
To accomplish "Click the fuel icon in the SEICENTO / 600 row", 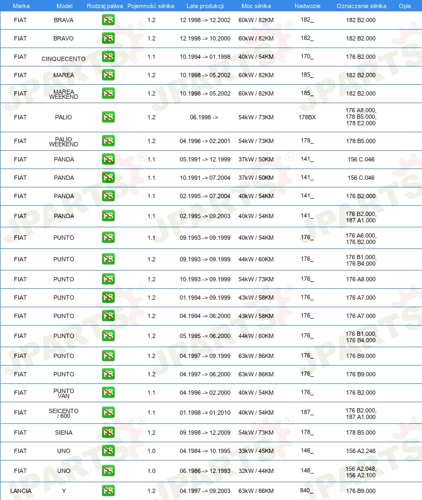I will 108,413.
